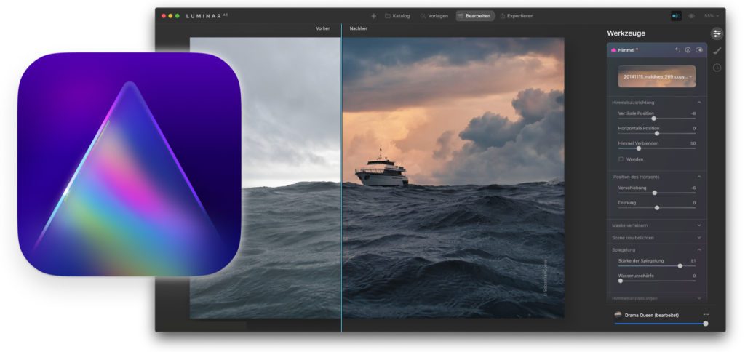Open the tools sliders panel icon
The height and width of the screenshot is (352, 745).
point(717,33)
